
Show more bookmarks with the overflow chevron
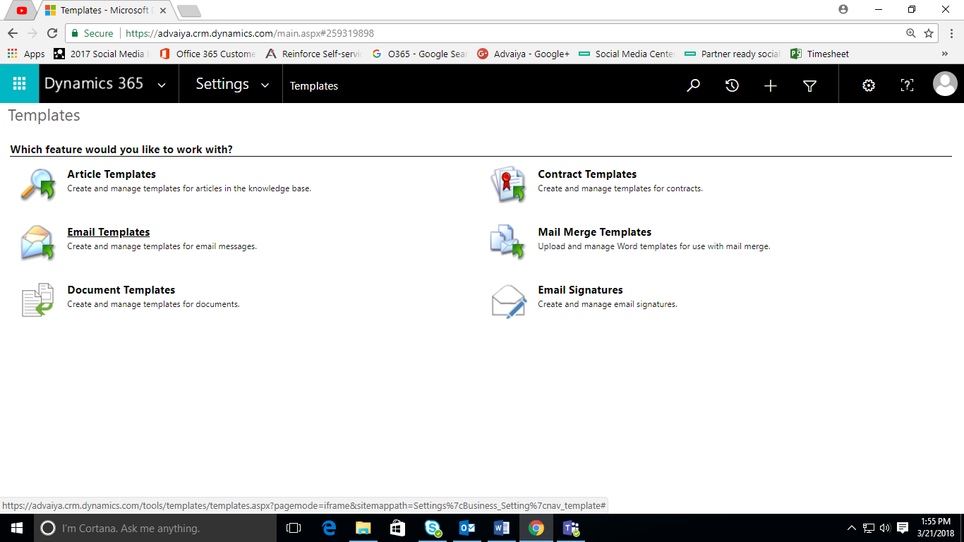(x=945, y=54)
